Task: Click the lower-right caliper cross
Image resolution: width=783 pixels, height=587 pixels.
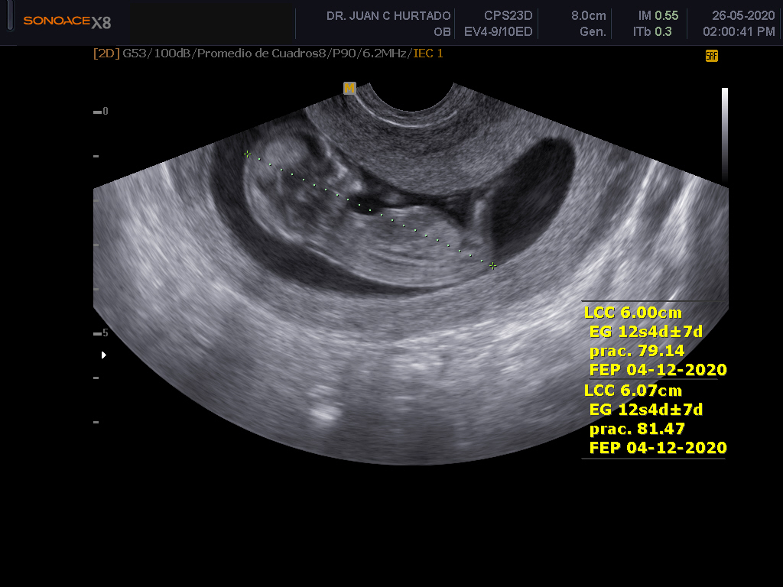Action: click(x=493, y=265)
